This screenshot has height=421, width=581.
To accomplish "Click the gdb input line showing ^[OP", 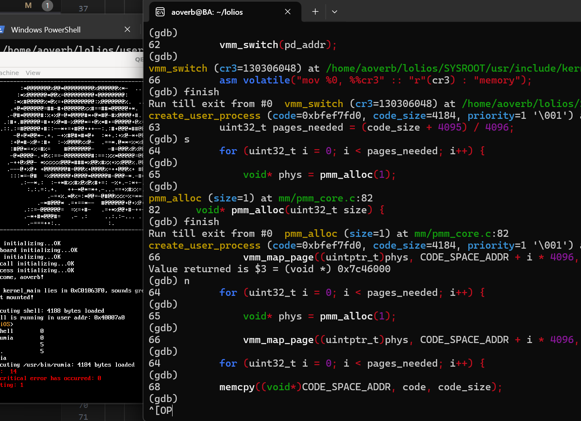I will coord(161,410).
